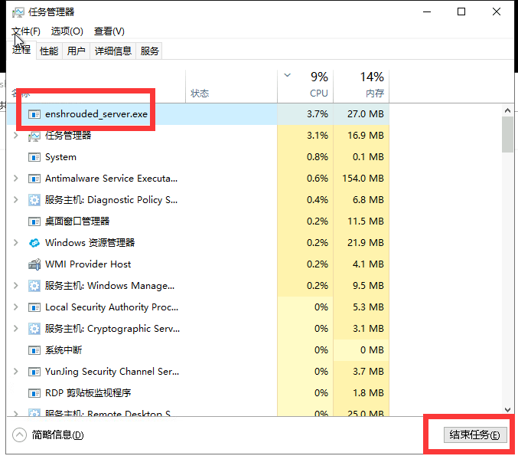Click the Antimalware Service Executable icon
Screen dimensions: 518x456
(x=34, y=179)
